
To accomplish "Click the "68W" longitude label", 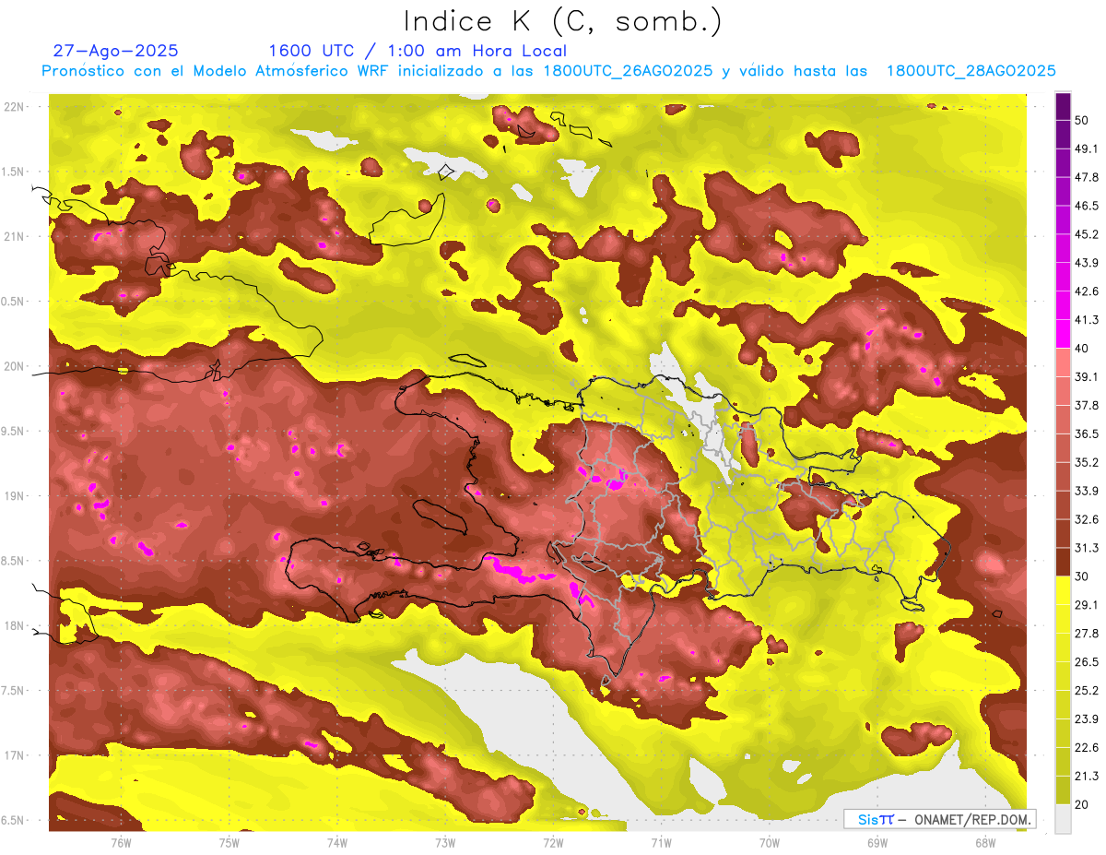I will tap(985, 842).
